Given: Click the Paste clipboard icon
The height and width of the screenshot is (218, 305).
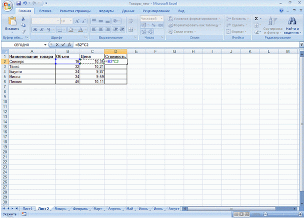Looking at the screenshot, I should (12, 21).
